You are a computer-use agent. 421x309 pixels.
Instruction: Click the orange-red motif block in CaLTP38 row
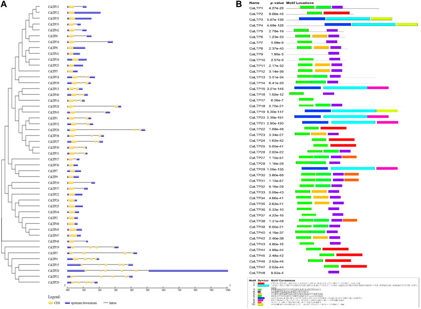[x=350, y=220]
